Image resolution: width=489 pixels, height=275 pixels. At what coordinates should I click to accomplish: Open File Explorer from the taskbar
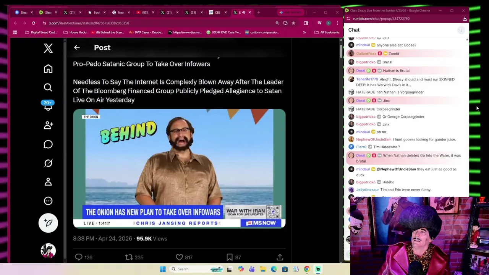(263, 269)
